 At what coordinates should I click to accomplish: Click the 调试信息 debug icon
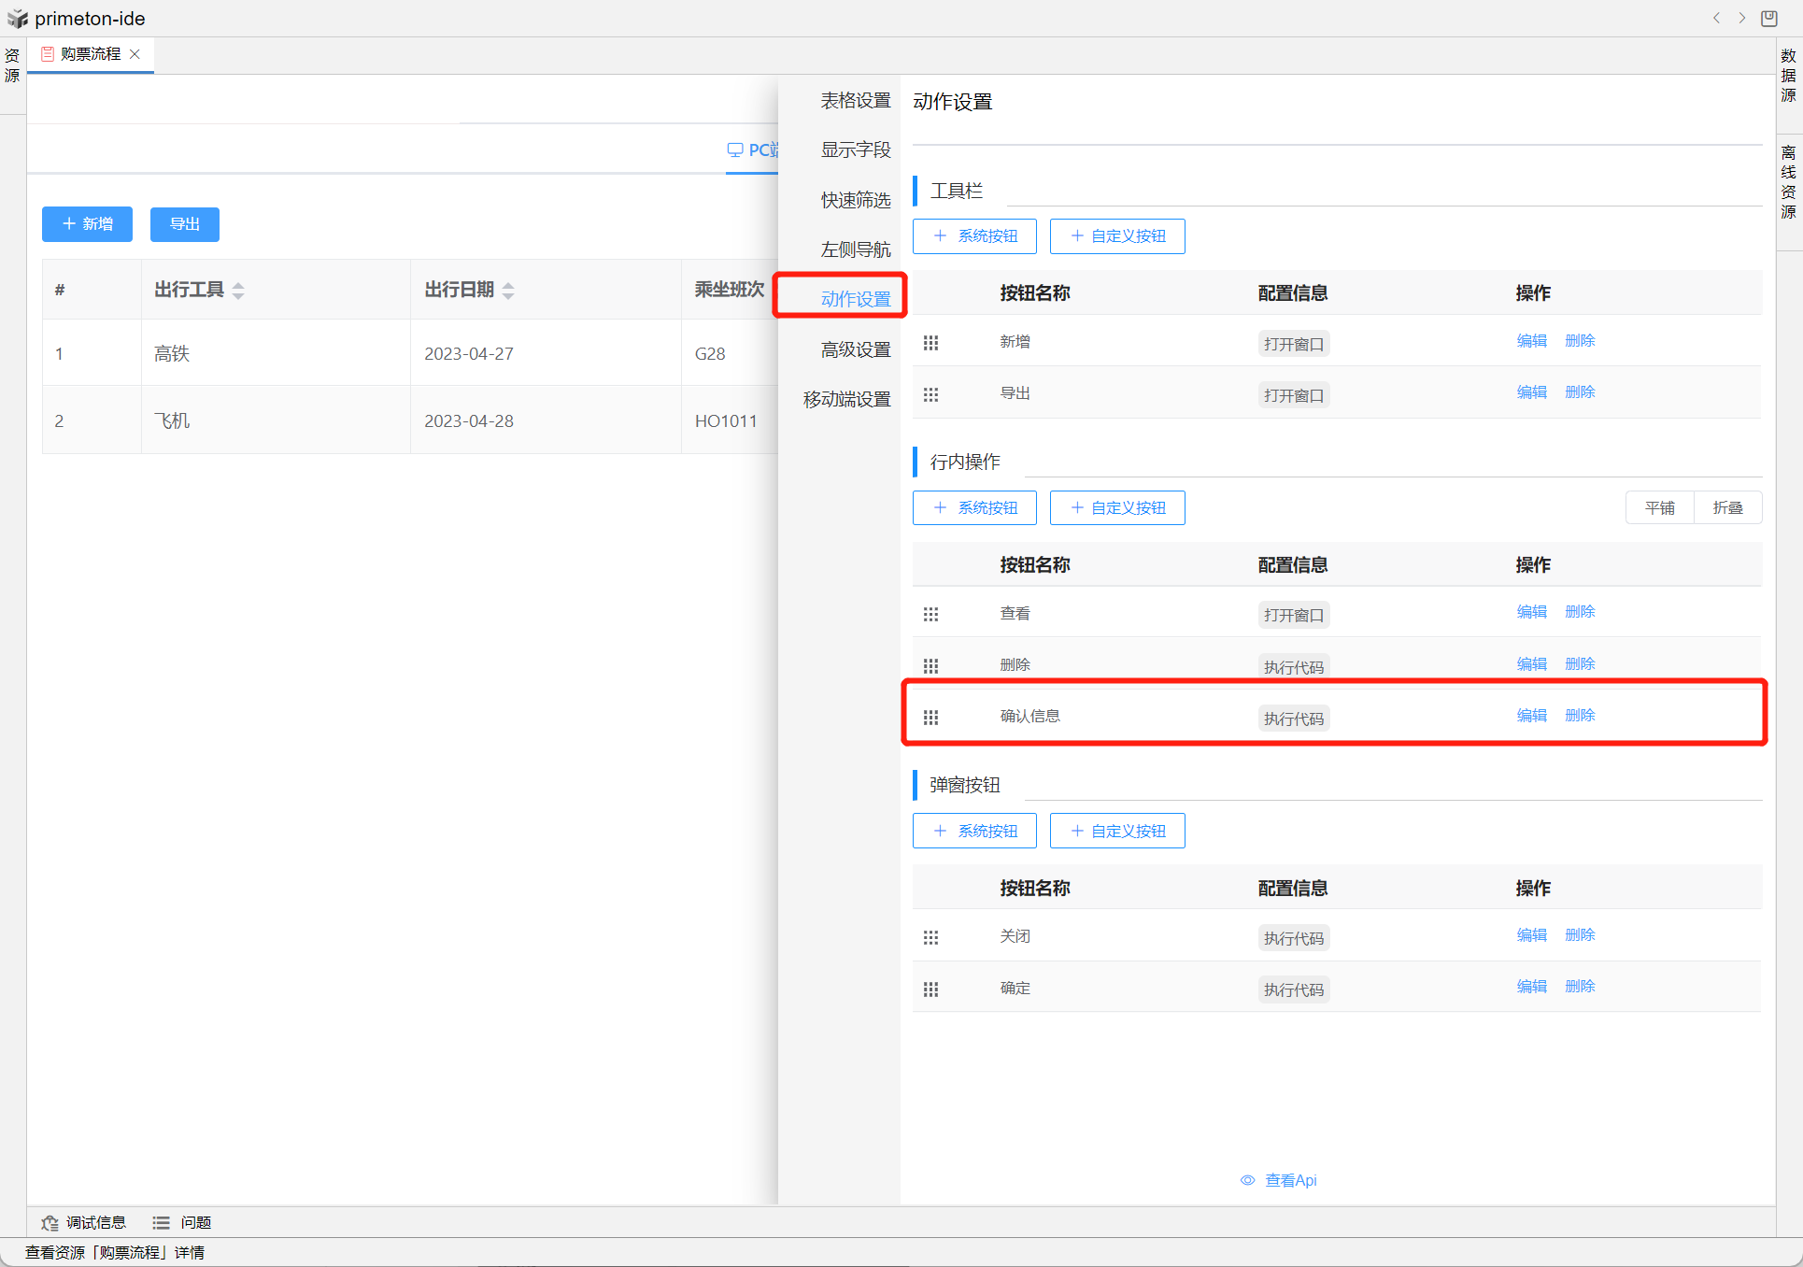[50, 1222]
